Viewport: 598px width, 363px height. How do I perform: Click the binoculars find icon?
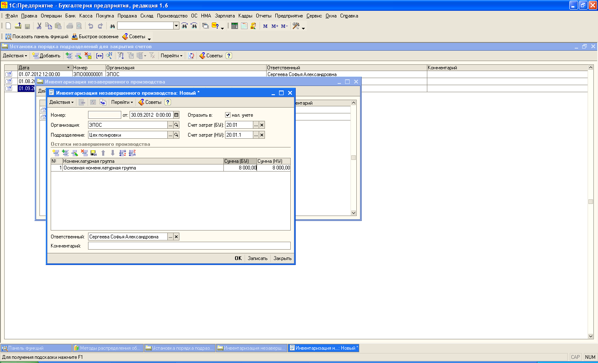pos(112,26)
